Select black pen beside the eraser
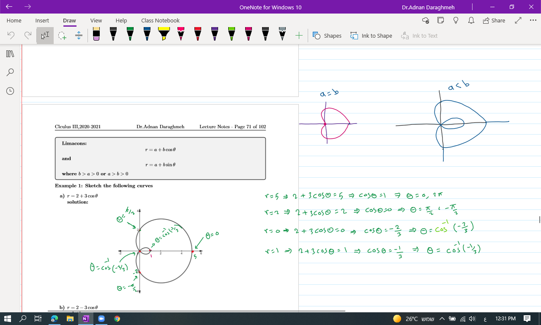 point(113,34)
